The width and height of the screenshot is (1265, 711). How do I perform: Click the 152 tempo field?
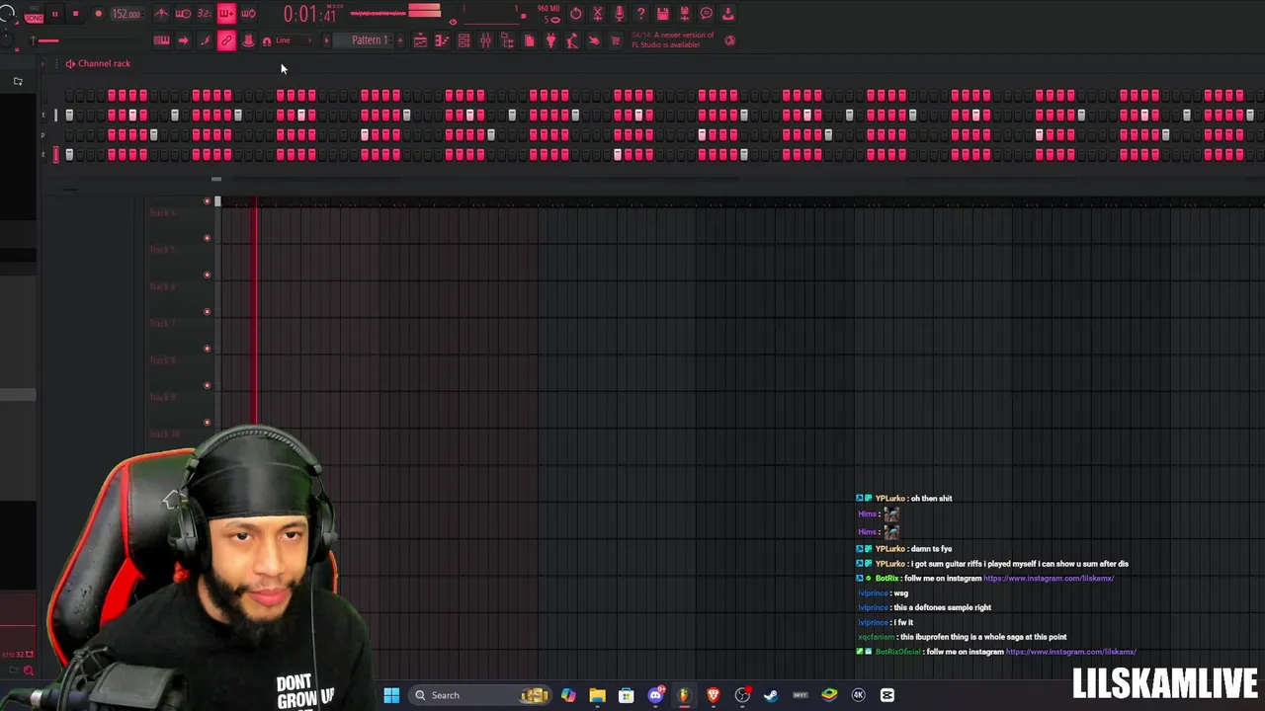coord(126,14)
